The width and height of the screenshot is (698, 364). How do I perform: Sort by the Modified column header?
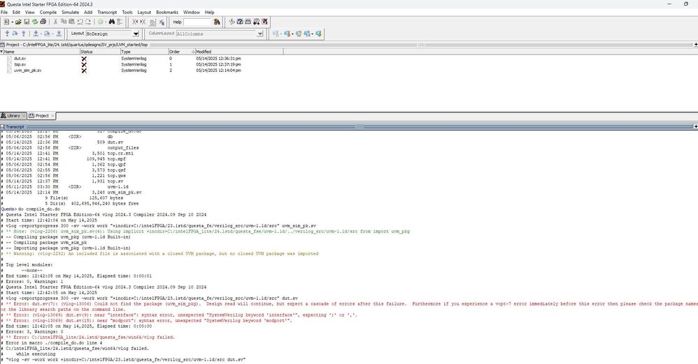[x=239, y=52]
